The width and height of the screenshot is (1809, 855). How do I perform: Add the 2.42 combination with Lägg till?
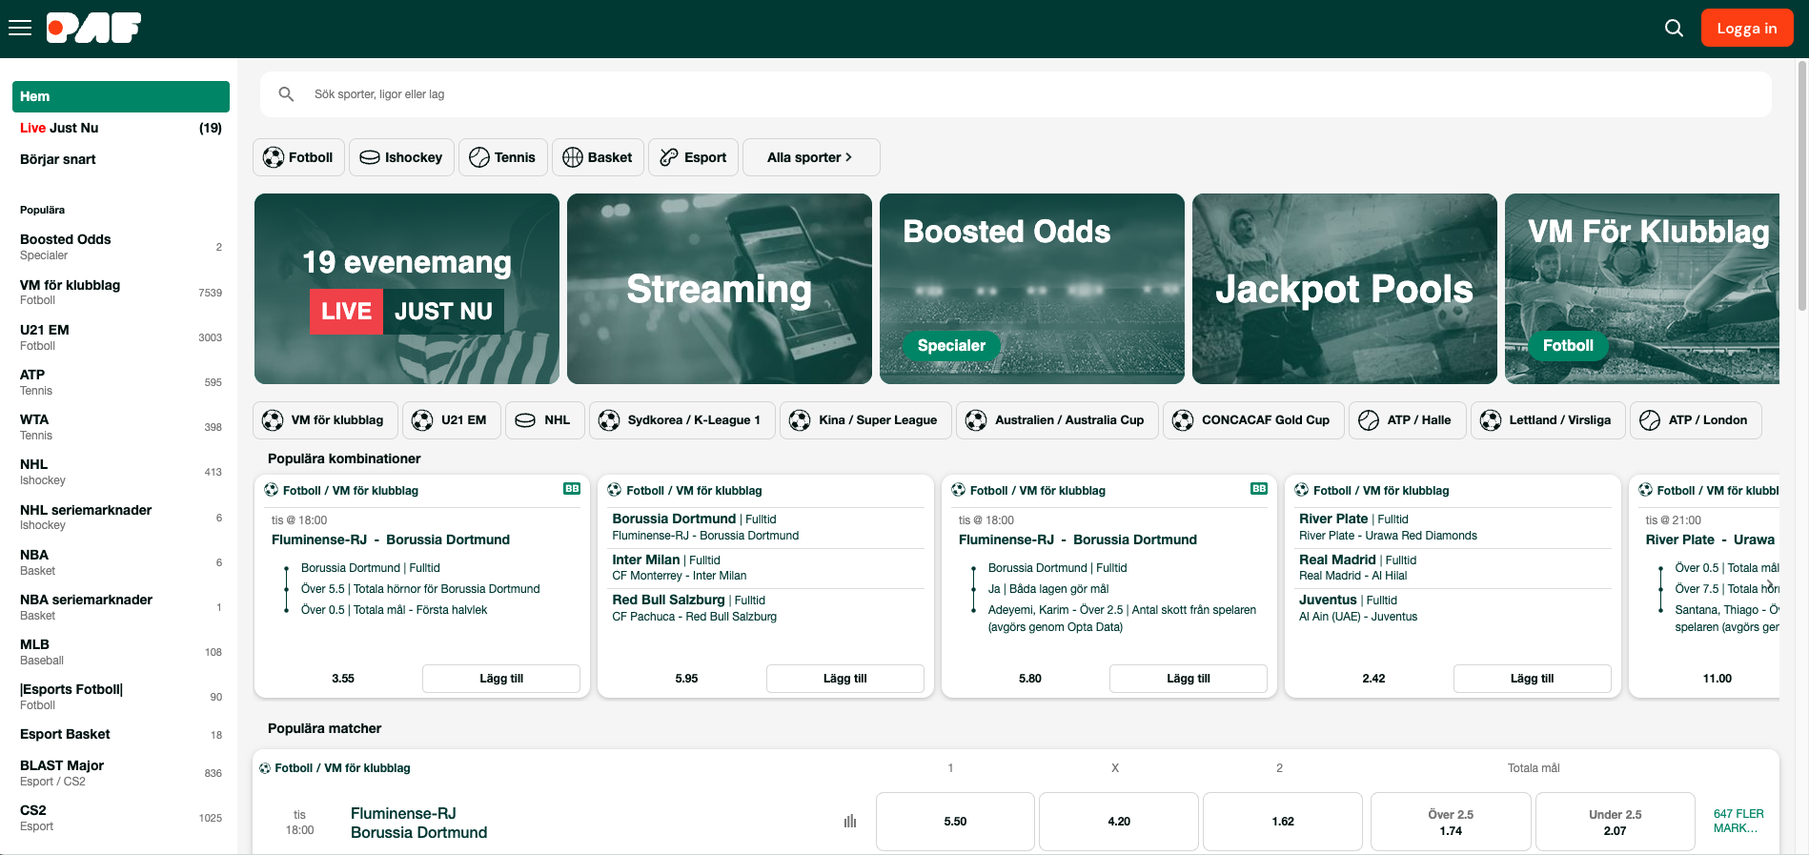coord(1533,679)
